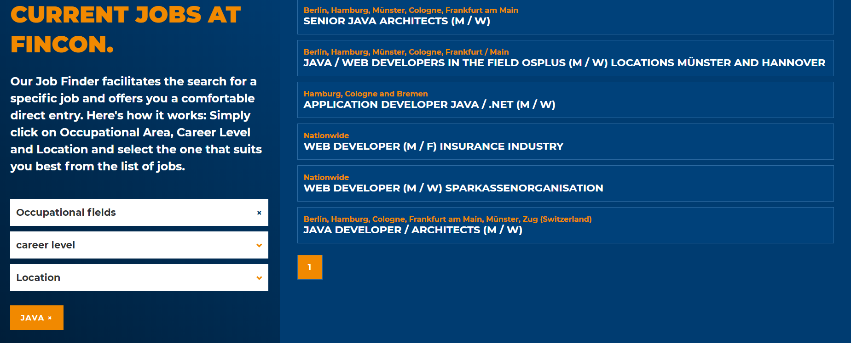Open Senior Java Architects job listing

point(565,17)
